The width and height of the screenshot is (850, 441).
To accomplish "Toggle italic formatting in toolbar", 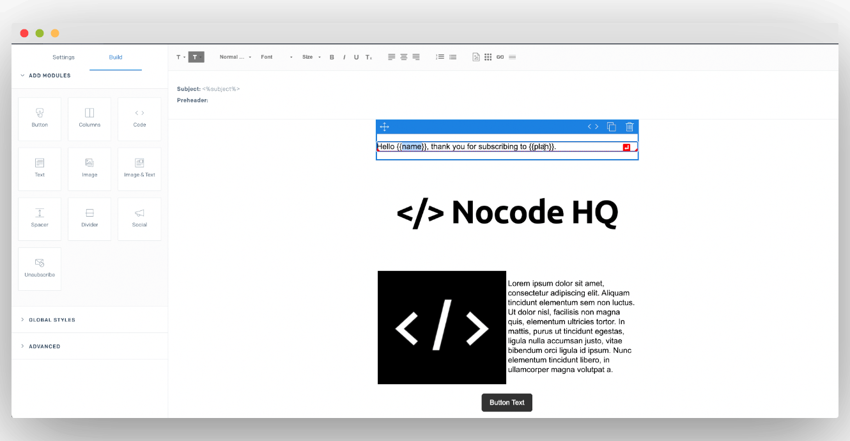I will [x=344, y=57].
